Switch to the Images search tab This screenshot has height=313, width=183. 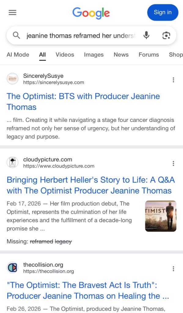point(93,55)
